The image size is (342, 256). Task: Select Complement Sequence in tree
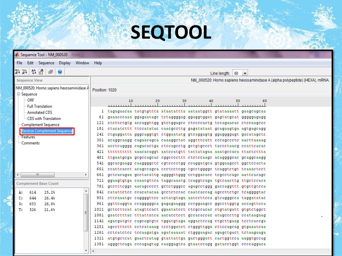point(40,125)
